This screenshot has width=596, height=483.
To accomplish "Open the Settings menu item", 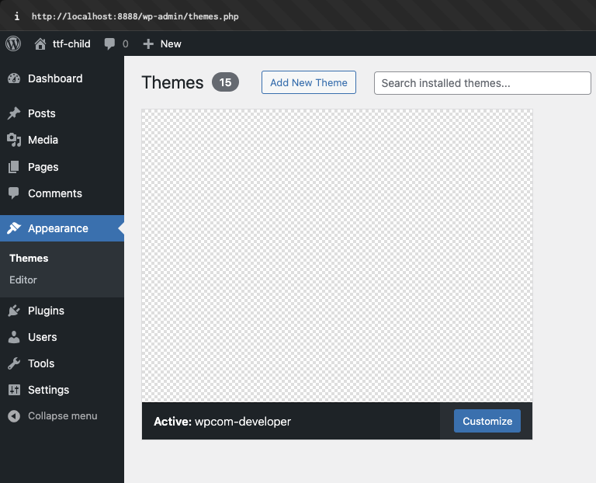I will pos(48,390).
